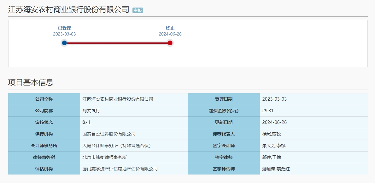Image resolution: width=375 pixels, height=183 pixels.
Task: Select the 已受理 status label
Action: [x=65, y=28]
